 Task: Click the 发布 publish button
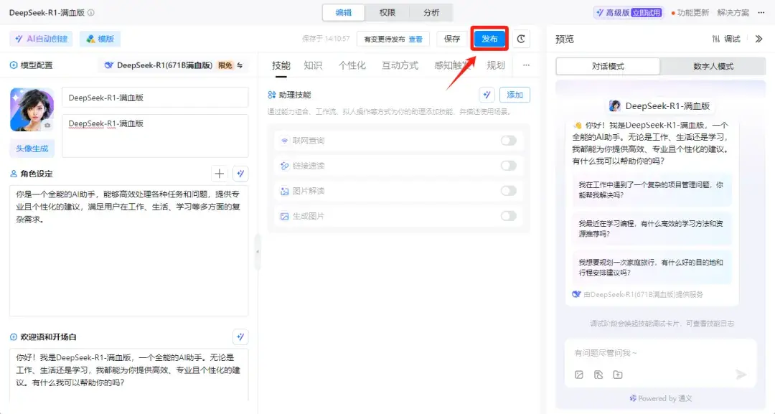pos(489,39)
